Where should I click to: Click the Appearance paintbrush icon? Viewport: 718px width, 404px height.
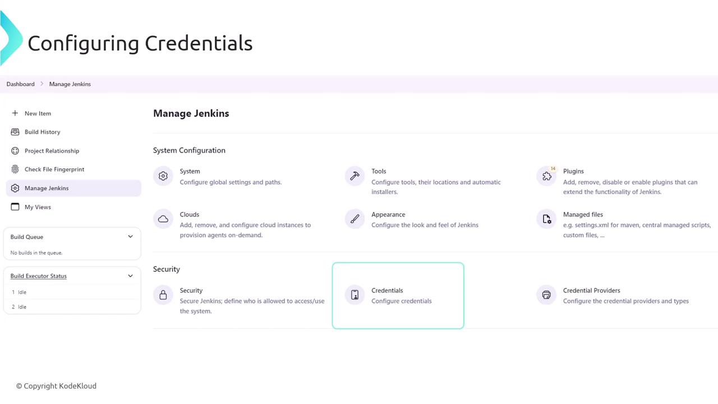click(355, 219)
